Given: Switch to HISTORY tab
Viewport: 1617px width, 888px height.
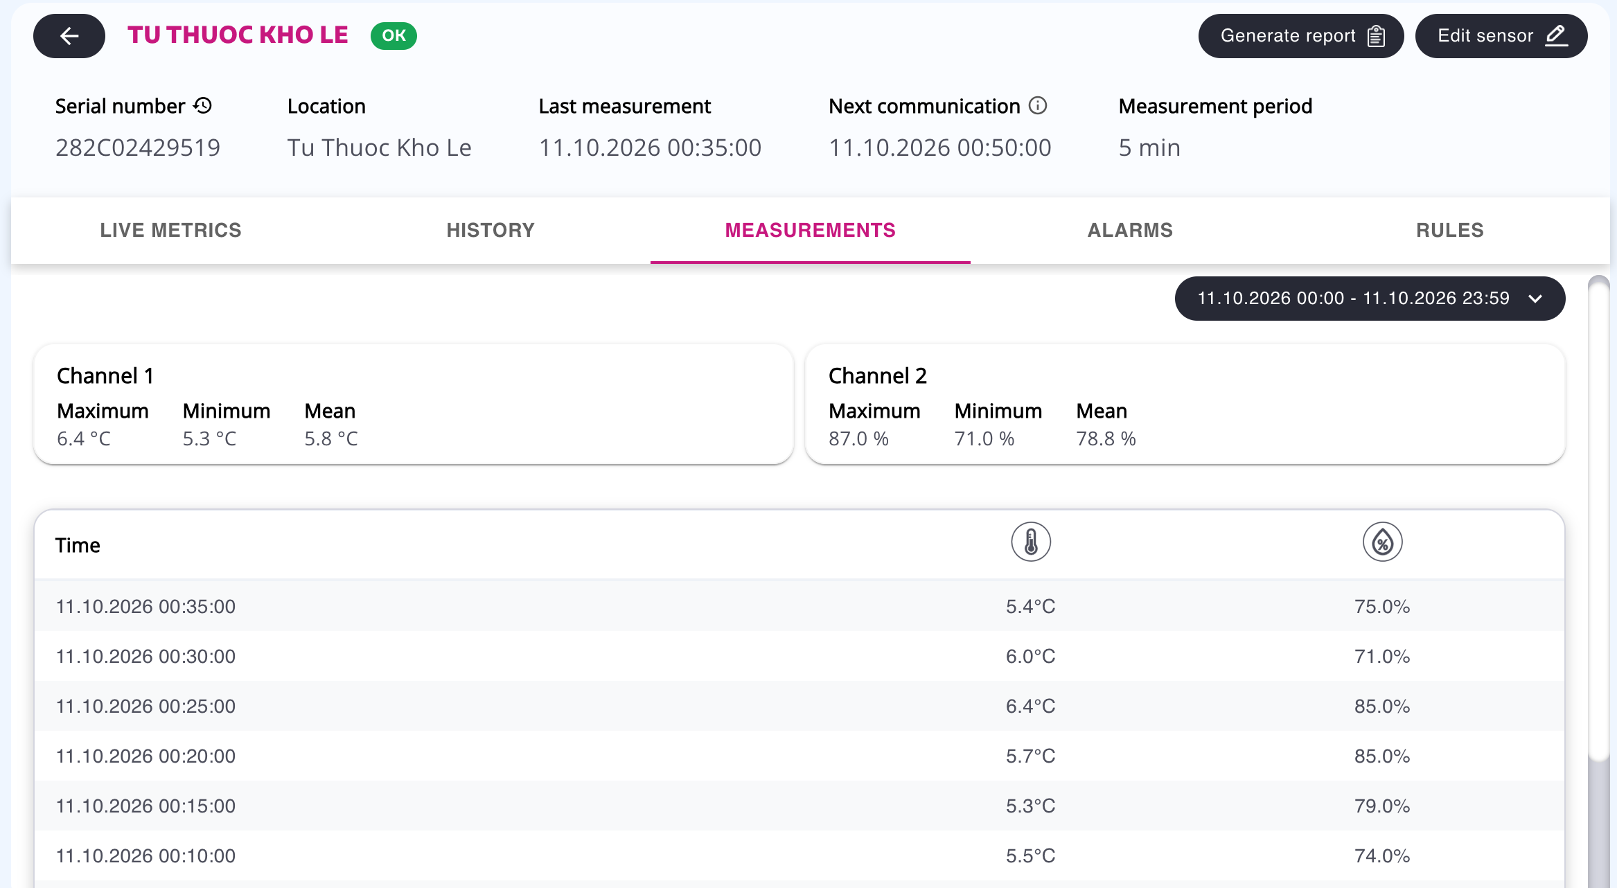Looking at the screenshot, I should click(491, 230).
